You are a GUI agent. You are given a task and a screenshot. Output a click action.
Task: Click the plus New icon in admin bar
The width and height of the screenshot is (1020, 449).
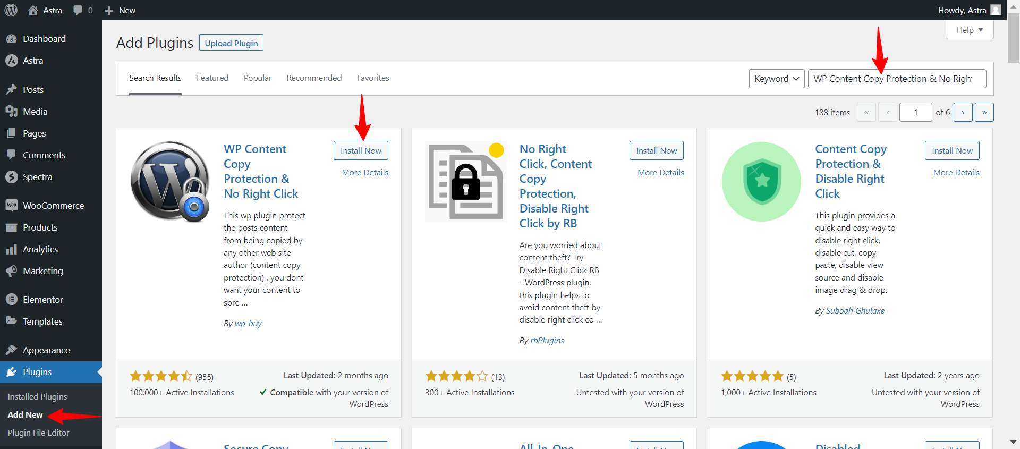pyautogui.click(x=109, y=11)
